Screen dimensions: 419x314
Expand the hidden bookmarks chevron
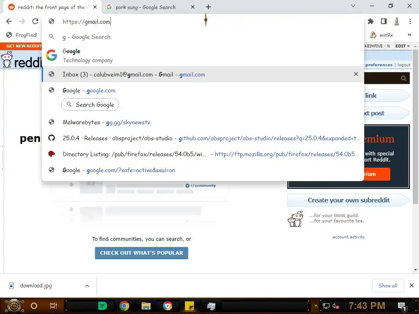pos(409,35)
